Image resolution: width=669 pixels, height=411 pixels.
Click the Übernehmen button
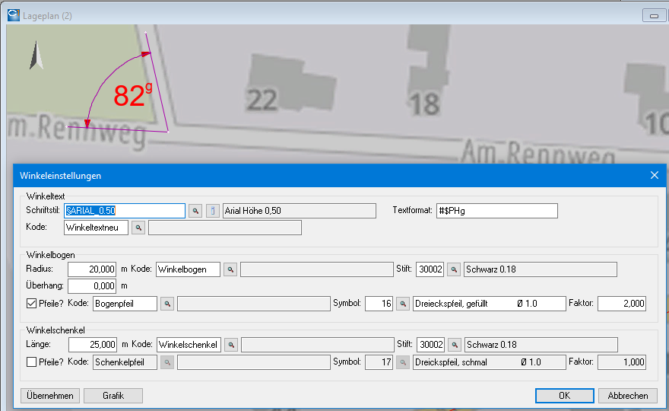coord(50,396)
